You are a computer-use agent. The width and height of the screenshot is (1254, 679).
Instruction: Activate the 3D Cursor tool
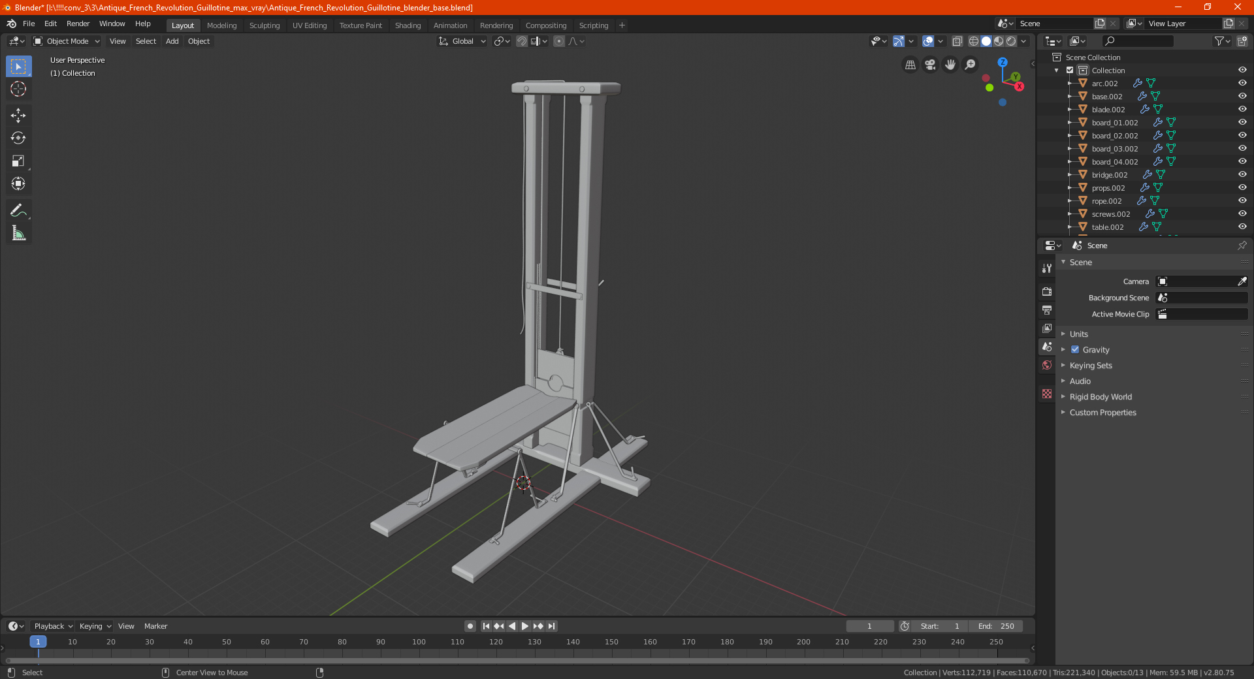(x=18, y=89)
